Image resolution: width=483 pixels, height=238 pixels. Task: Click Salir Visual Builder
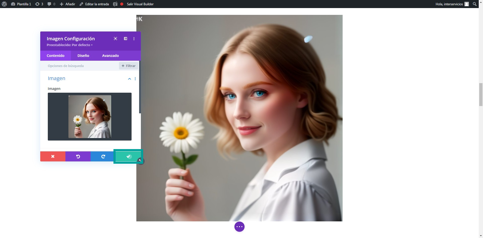[140, 4]
